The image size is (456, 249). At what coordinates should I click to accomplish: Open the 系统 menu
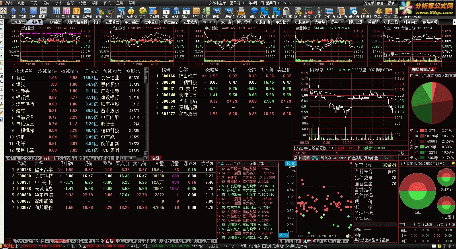[9, 3]
